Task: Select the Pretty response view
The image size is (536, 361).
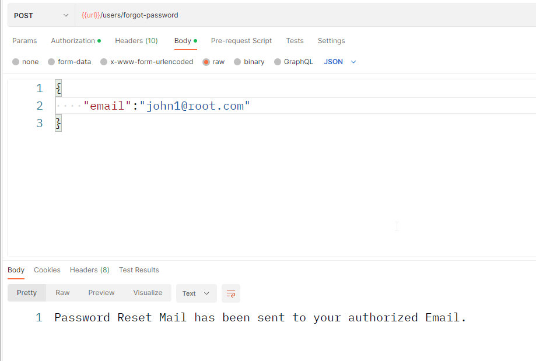Action: click(27, 293)
